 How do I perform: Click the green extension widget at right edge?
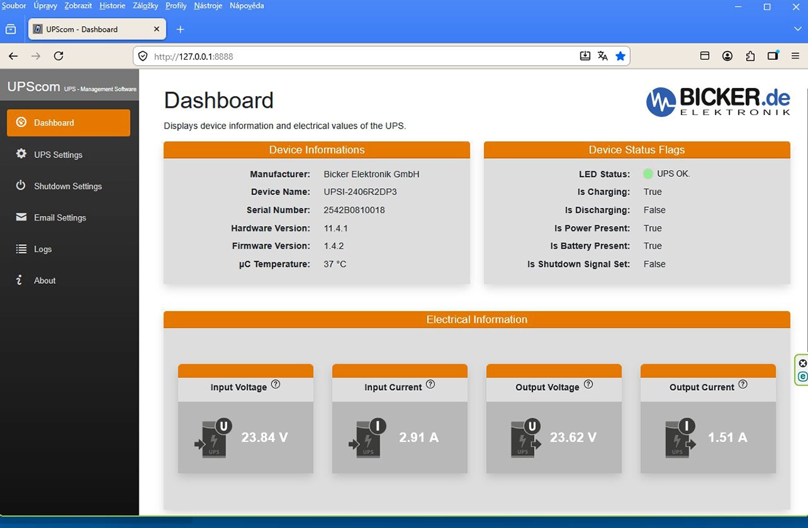point(802,370)
